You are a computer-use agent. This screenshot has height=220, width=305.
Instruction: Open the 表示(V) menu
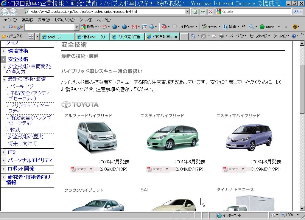44,20
